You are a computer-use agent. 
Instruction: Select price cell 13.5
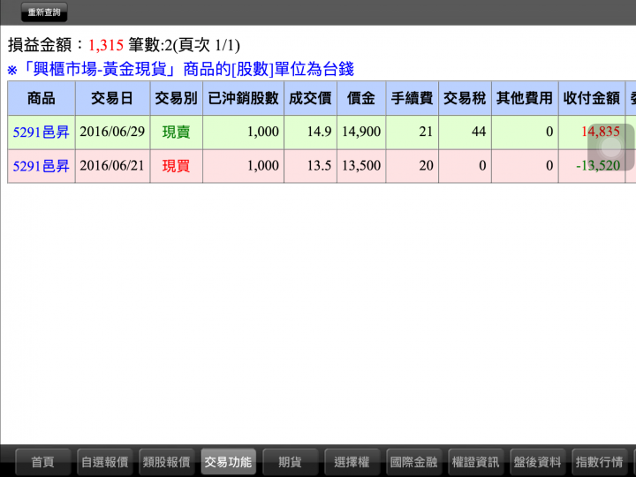[310, 166]
